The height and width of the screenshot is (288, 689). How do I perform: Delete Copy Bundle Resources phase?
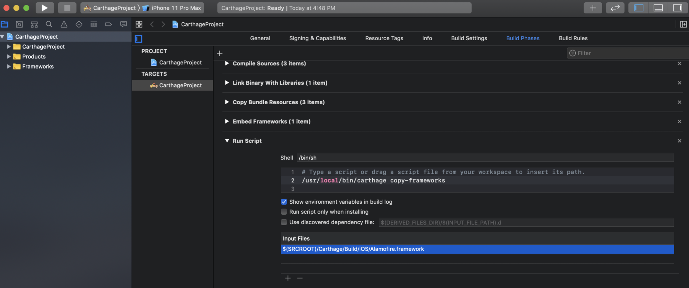point(679,102)
